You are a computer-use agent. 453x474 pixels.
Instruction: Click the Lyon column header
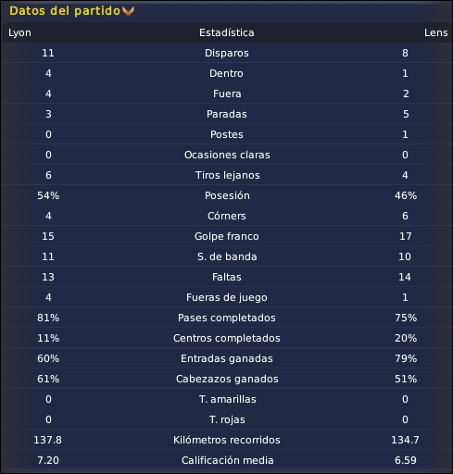click(19, 32)
